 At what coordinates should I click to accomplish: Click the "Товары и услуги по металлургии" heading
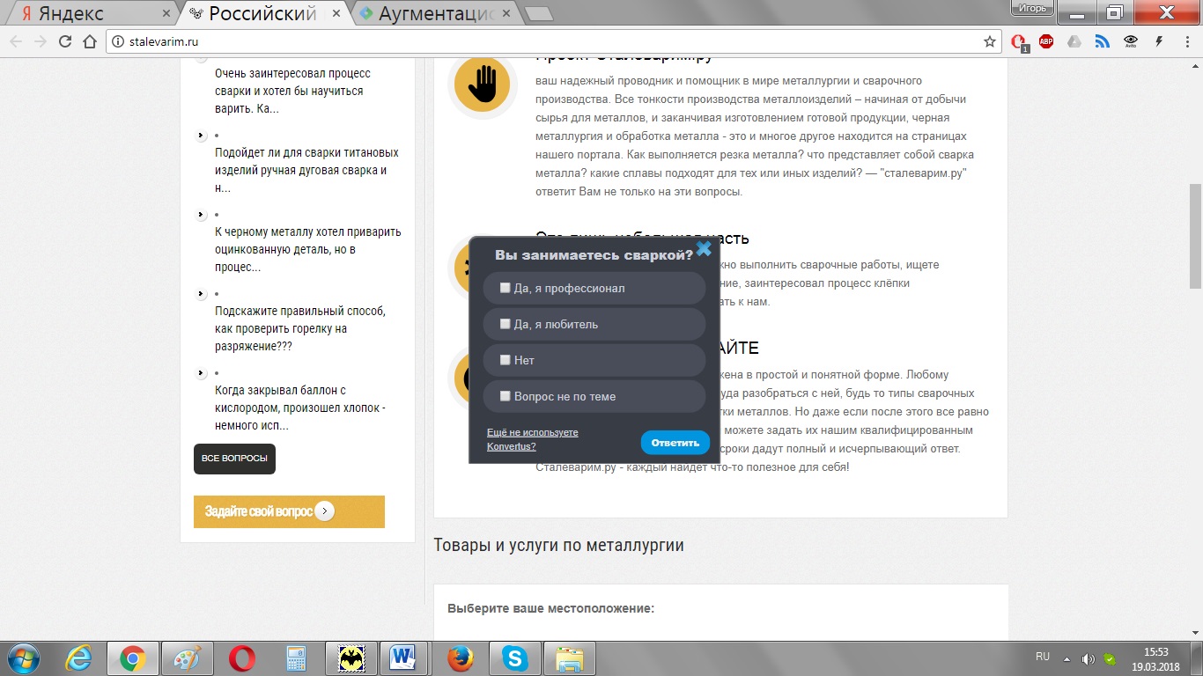pos(558,545)
